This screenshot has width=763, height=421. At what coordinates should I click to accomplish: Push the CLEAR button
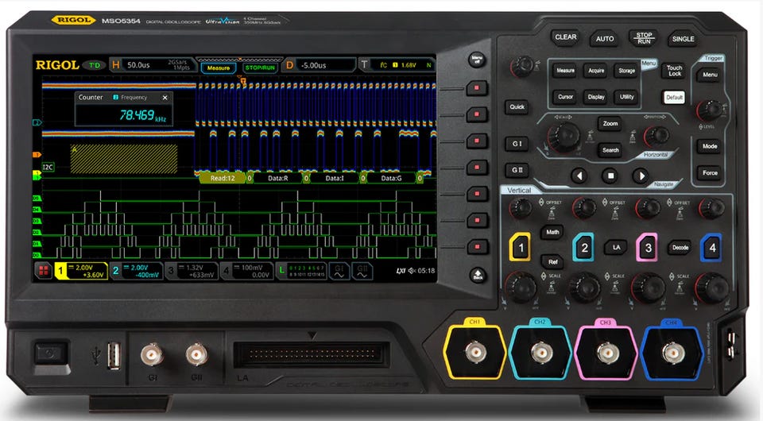coord(565,37)
